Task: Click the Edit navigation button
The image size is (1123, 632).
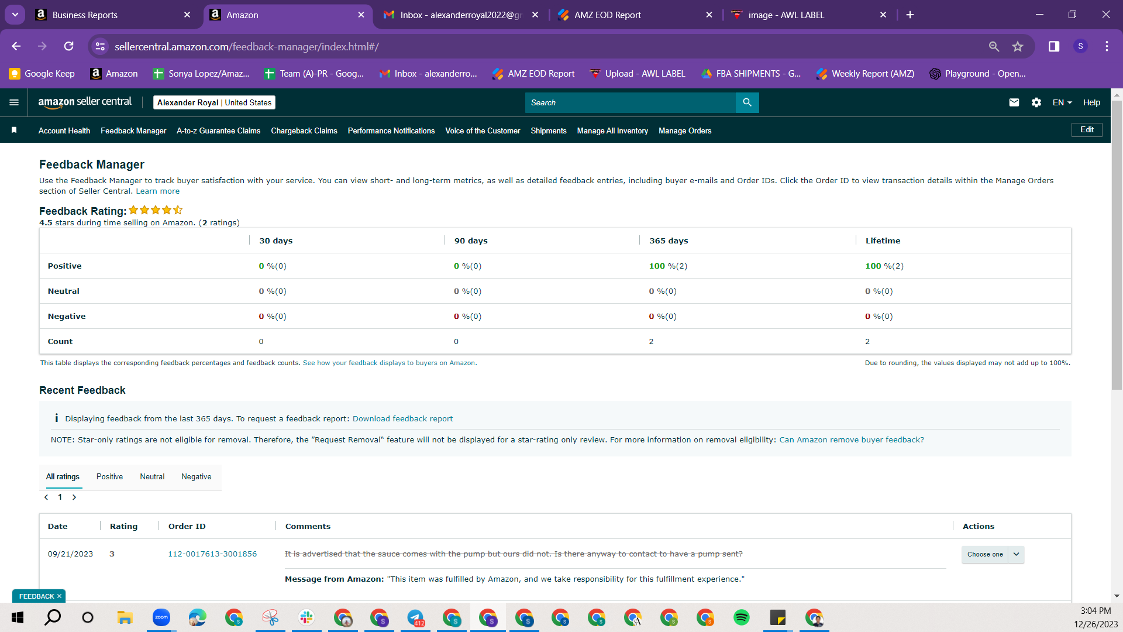Action: coord(1087,130)
